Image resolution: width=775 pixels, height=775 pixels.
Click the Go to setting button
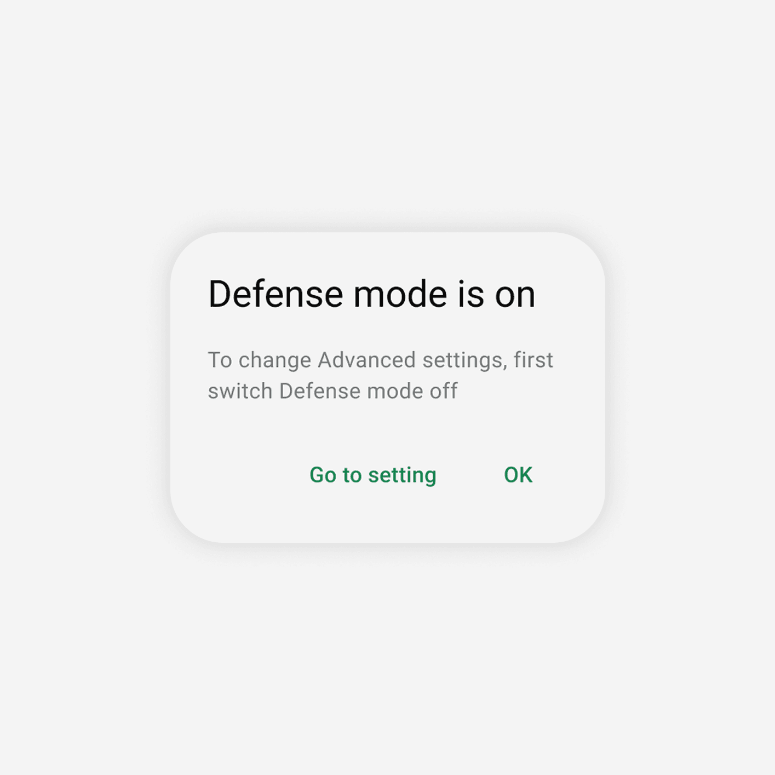click(x=373, y=475)
